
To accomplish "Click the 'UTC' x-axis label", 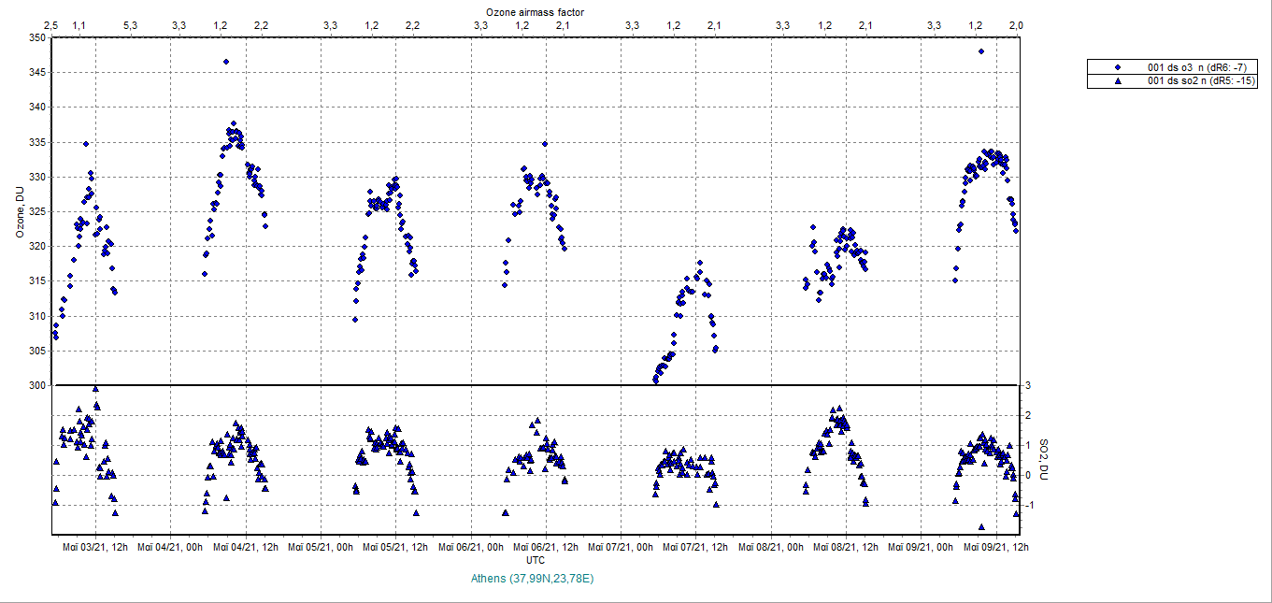I will (x=536, y=561).
